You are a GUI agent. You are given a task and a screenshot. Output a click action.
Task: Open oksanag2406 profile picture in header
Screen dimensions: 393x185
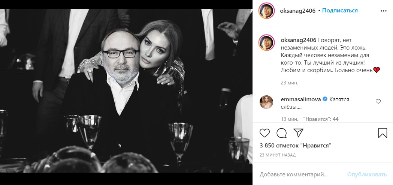pos(267,11)
